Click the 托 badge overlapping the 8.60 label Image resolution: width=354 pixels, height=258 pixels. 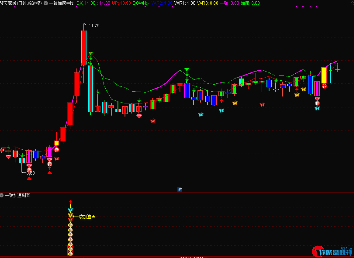tap(29, 170)
